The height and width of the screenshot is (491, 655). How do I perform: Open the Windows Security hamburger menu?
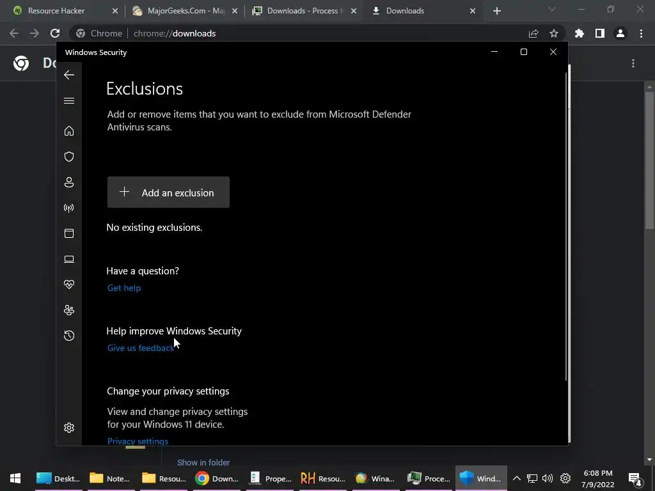(x=69, y=100)
